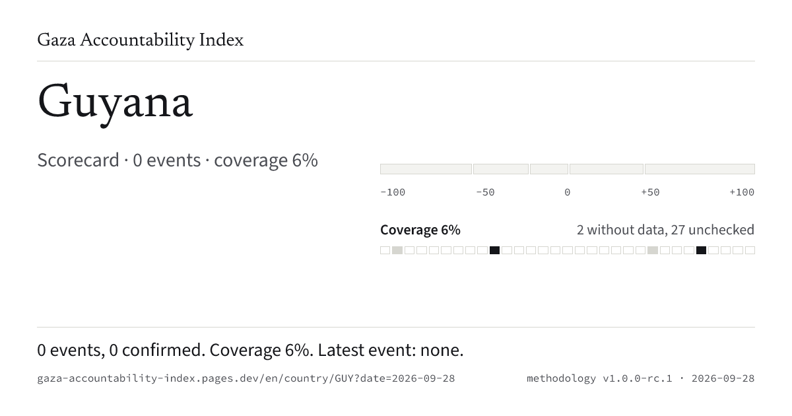This screenshot has height=416, width=792.
Task: Select the leftmost score bar segment
Action: 426,169
